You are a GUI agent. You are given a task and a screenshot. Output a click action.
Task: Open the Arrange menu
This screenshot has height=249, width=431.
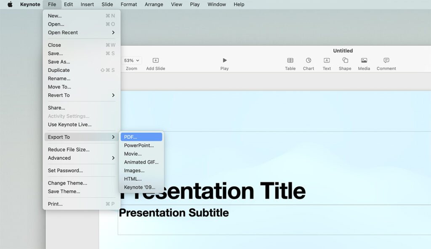(154, 5)
